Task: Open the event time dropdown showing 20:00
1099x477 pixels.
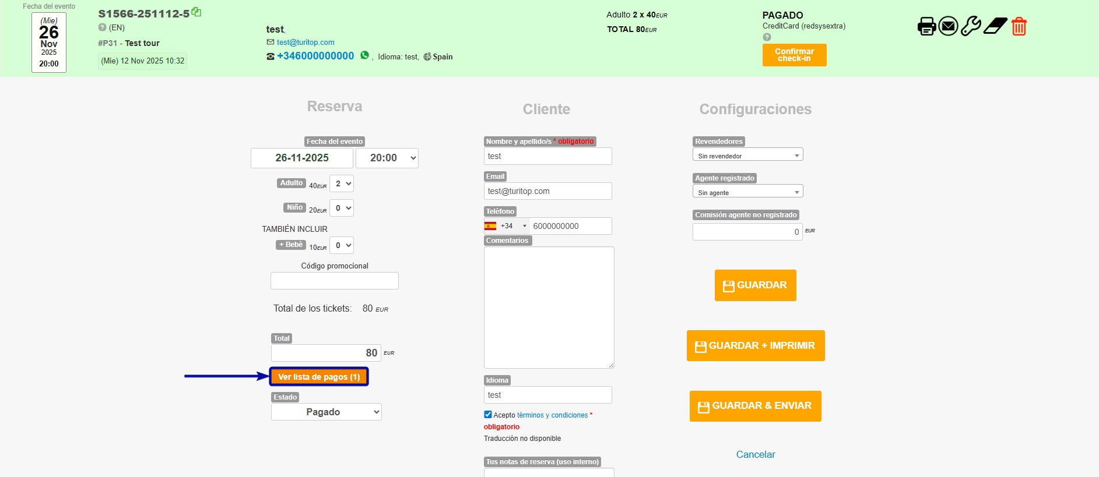Action: point(387,158)
